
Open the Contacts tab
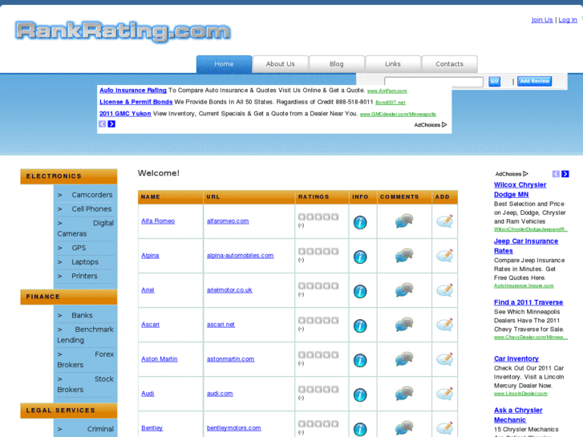point(450,64)
